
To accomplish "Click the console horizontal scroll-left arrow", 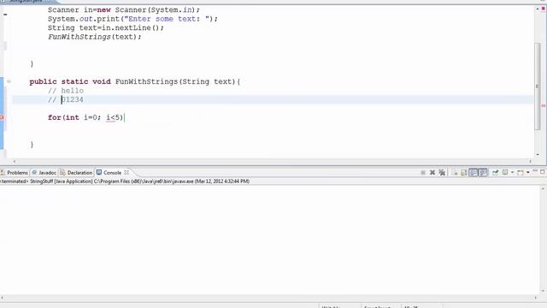I will pyautogui.click(x=3, y=298).
